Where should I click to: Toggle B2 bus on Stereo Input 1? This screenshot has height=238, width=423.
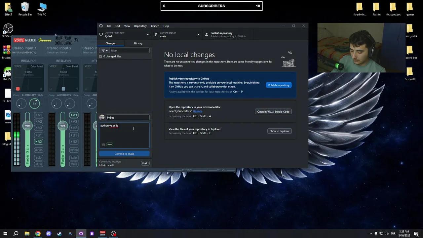click(39, 142)
